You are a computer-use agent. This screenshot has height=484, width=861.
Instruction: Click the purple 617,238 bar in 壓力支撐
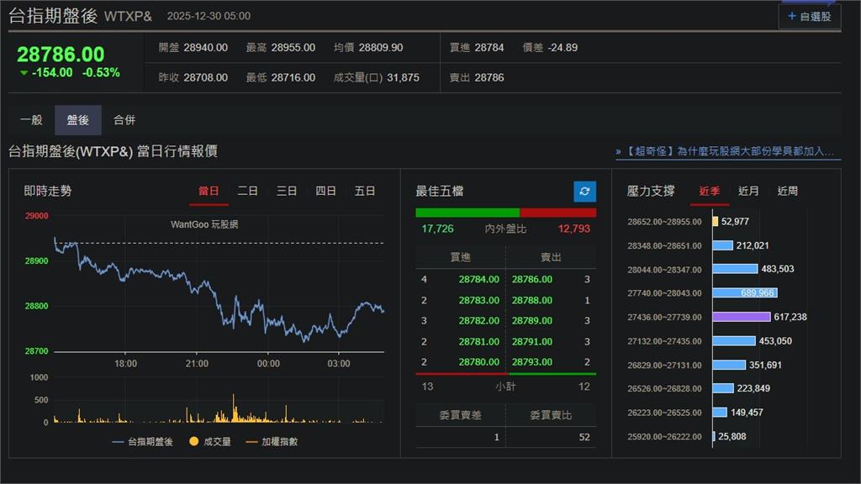pyautogui.click(x=740, y=317)
